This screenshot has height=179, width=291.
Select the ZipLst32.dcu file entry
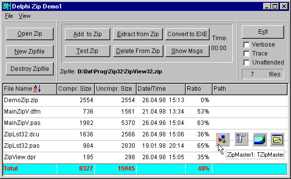pyautogui.click(x=145, y=134)
